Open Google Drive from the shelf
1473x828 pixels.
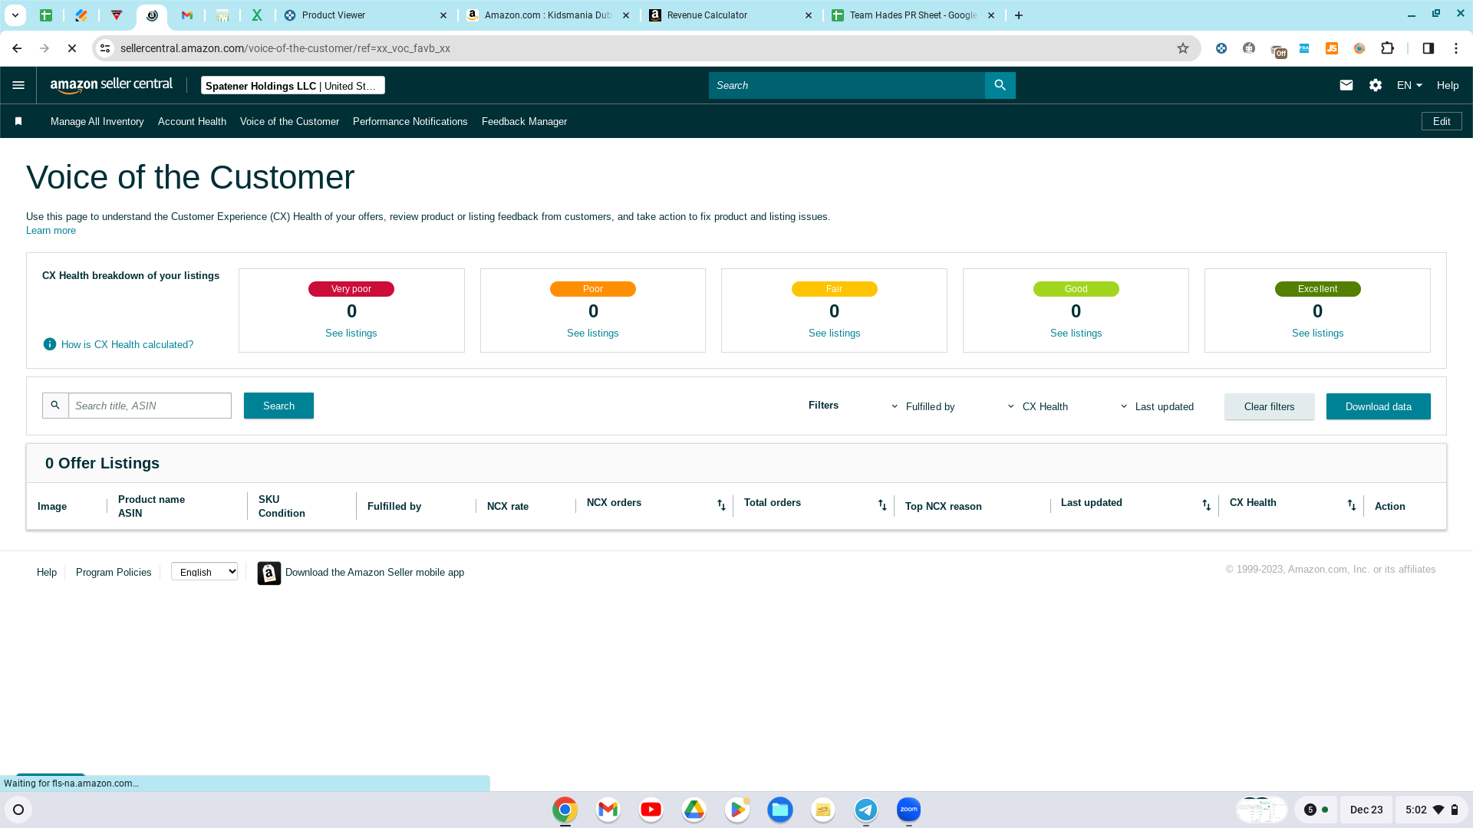tap(694, 810)
